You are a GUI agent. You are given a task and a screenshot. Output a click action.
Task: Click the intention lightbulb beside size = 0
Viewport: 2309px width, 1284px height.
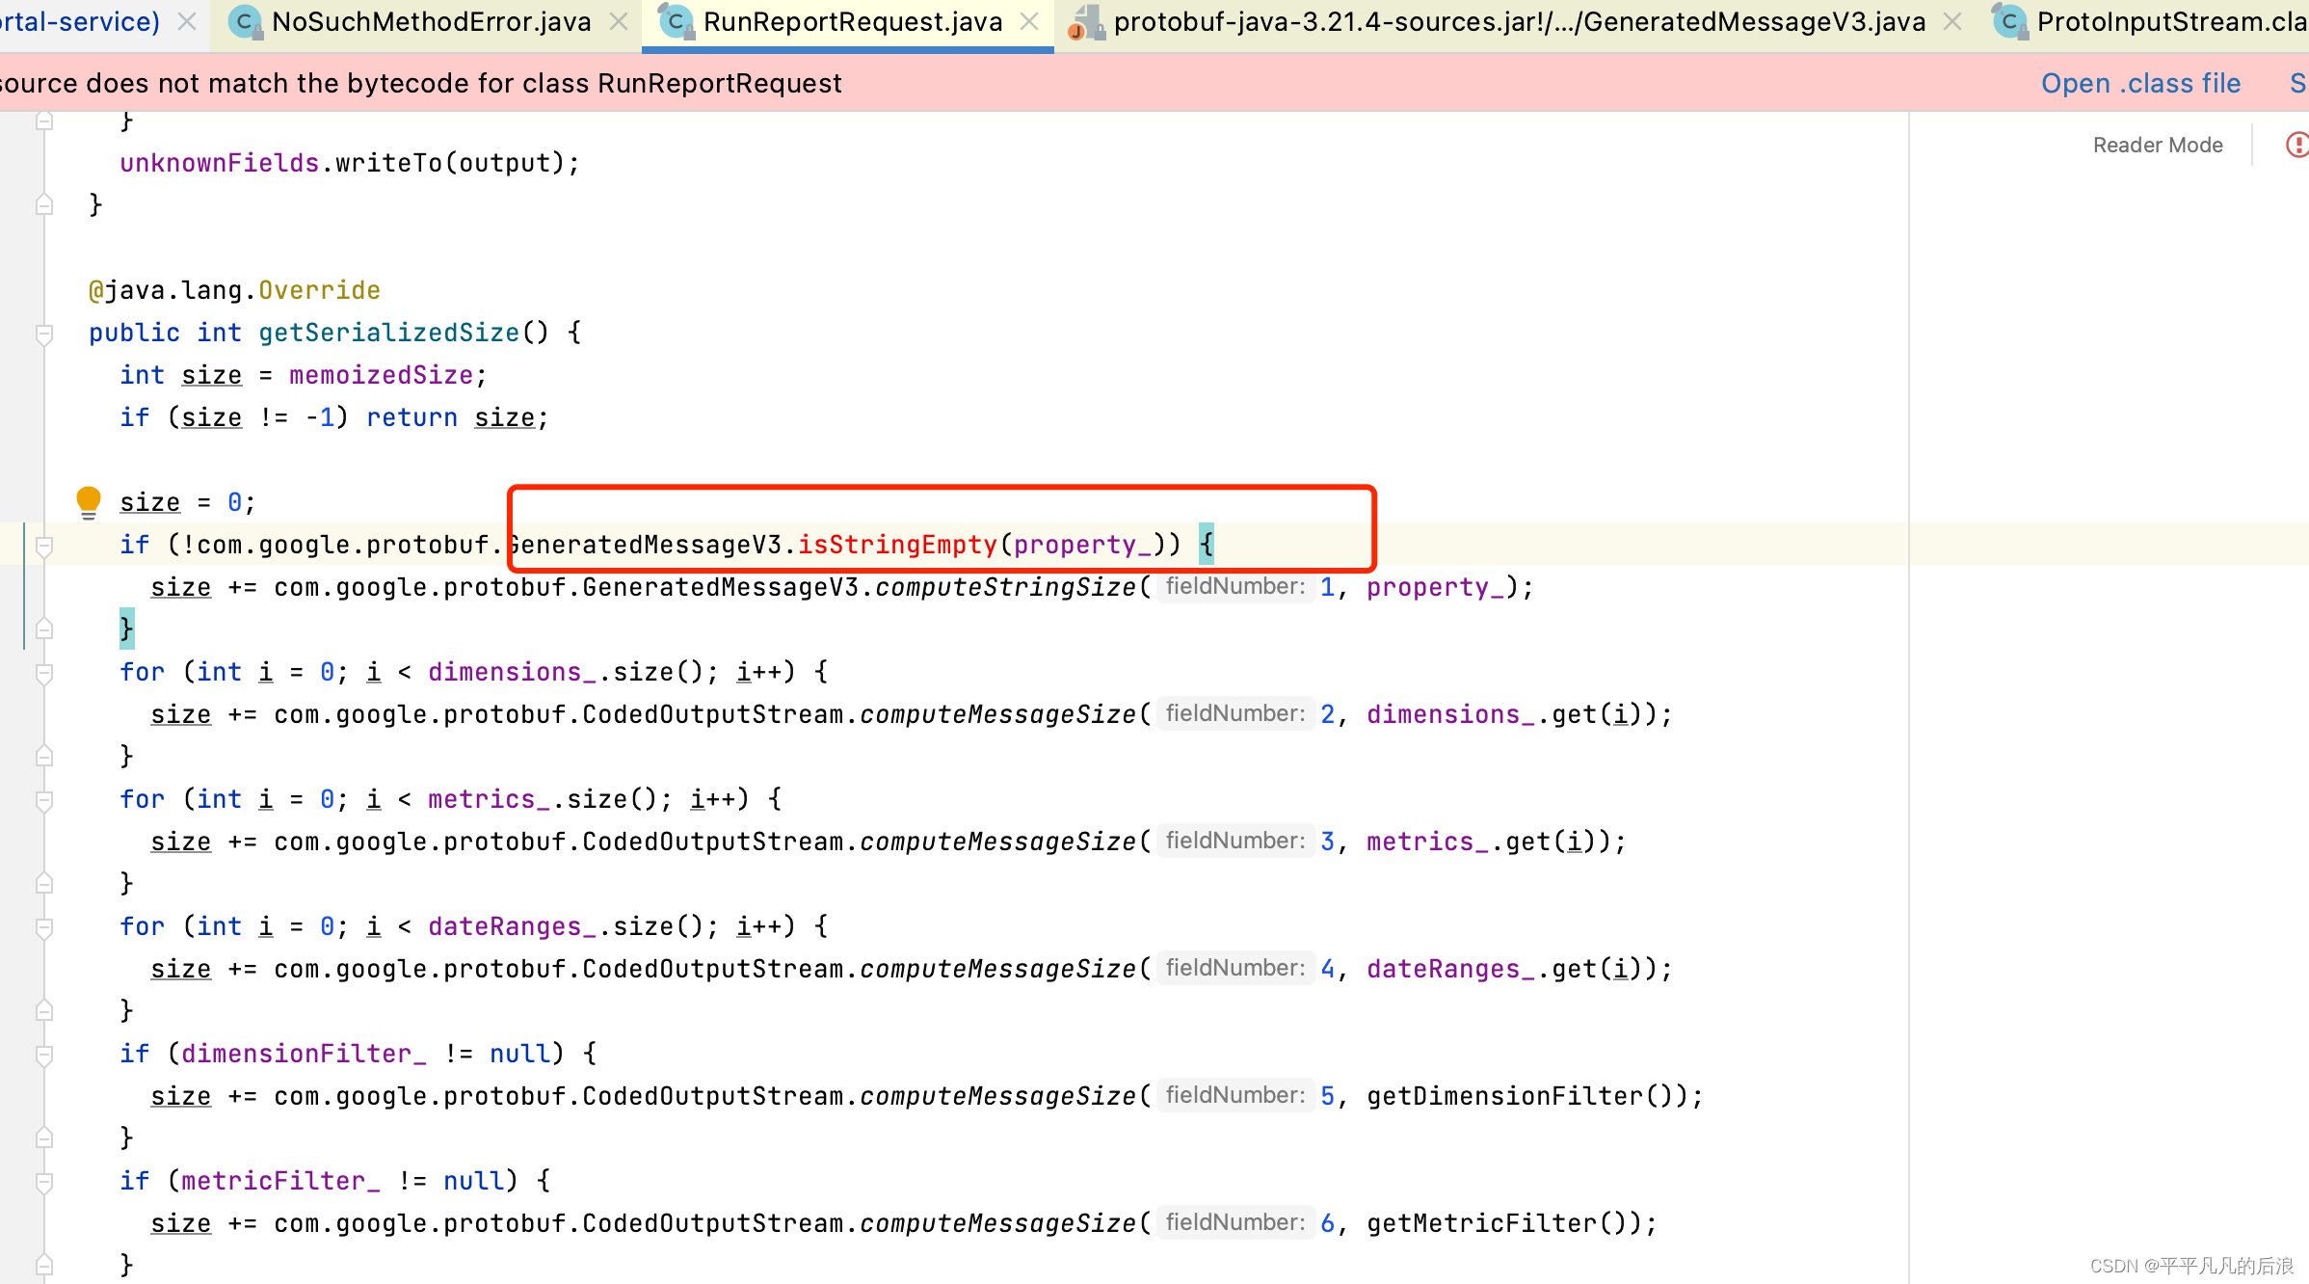pos(89,501)
